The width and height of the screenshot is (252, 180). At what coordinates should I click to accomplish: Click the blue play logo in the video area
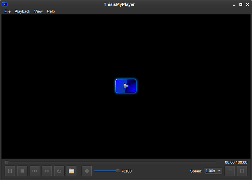coord(126,86)
